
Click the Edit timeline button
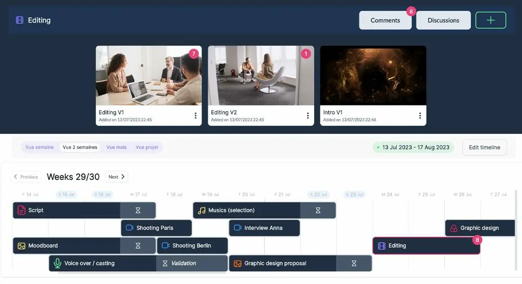click(x=484, y=147)
